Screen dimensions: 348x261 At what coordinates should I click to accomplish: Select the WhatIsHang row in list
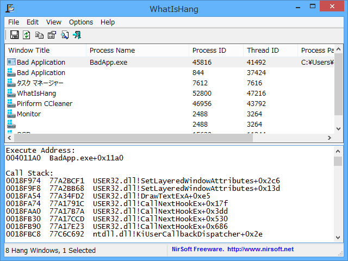point(170,93)
